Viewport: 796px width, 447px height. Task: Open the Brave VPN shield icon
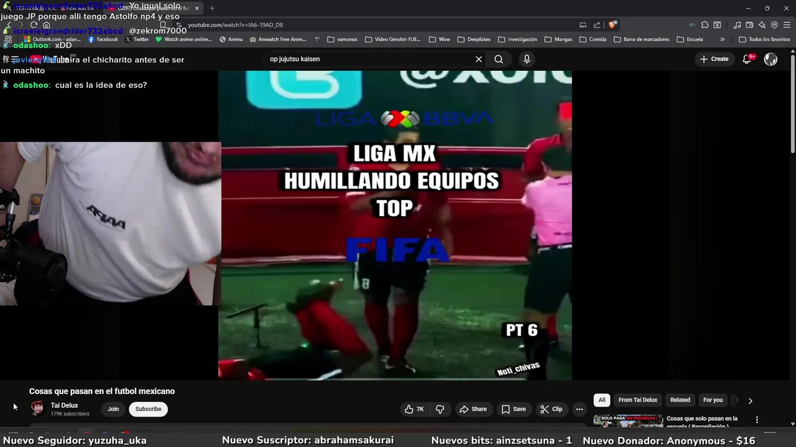pos(774,25)
